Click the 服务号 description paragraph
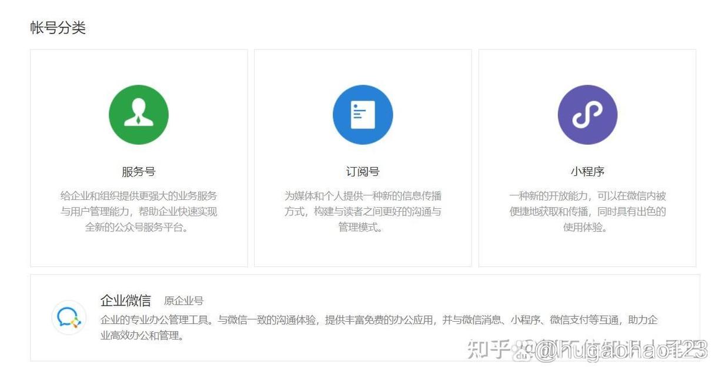Image resolution: width=722 pixels, height=377 pixels. click(139, 212)
